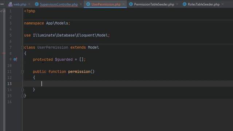This screenshot has height=131, width=233.
Task: Close the PermissionTableSeeder.php tab
Action: point(177,4)
